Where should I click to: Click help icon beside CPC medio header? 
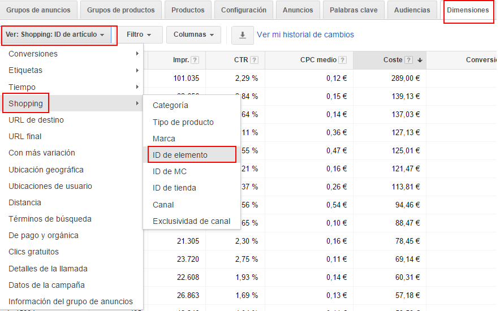[343, 60]
